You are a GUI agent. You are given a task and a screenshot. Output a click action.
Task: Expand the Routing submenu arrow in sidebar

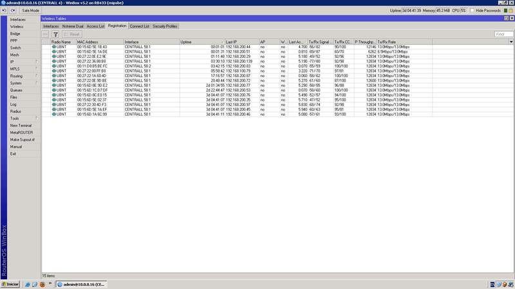pos(37,76)
